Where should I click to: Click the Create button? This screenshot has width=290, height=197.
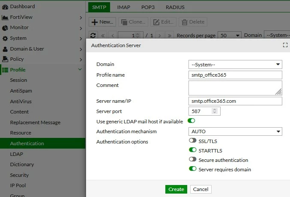point(176,189)
